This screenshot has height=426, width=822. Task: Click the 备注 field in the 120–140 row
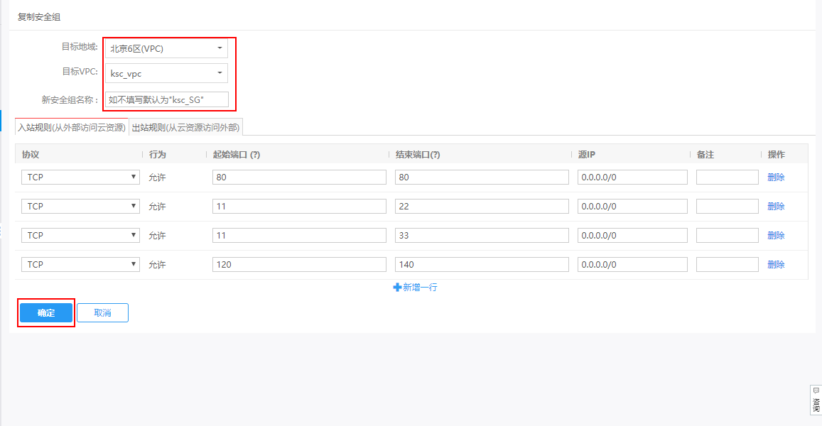pyautogui.click(x=727, y=265)
